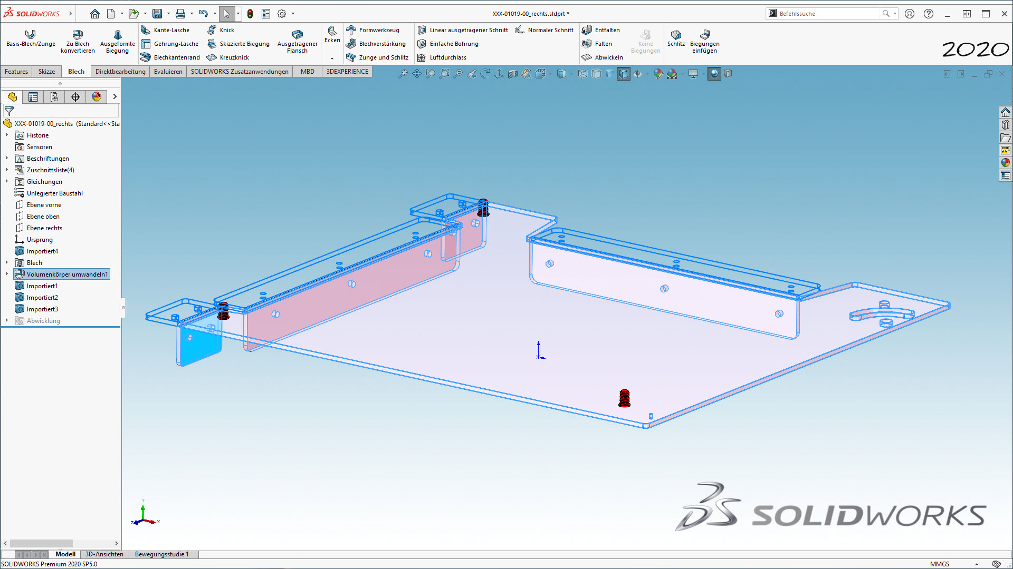The width and height of the screenshot is (1013, 569).
Task: Expand the Blech feature node
Action: 7,263
